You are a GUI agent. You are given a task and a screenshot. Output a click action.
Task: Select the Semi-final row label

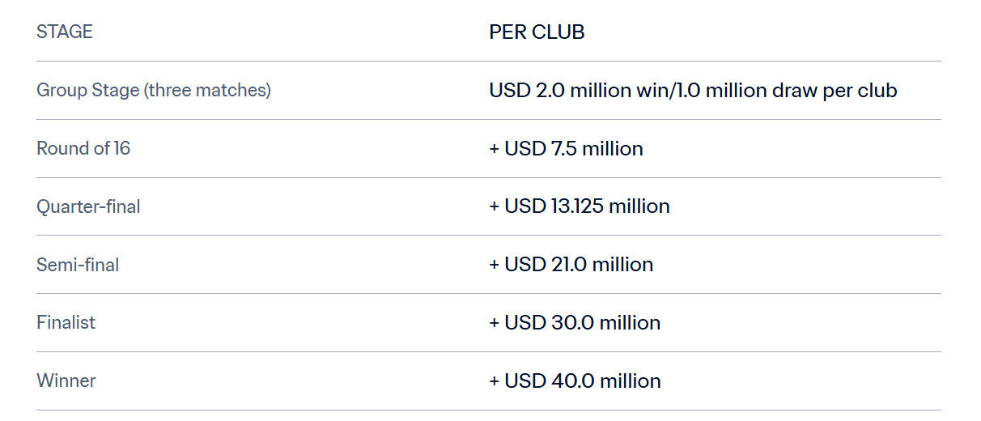coord(78,265)
